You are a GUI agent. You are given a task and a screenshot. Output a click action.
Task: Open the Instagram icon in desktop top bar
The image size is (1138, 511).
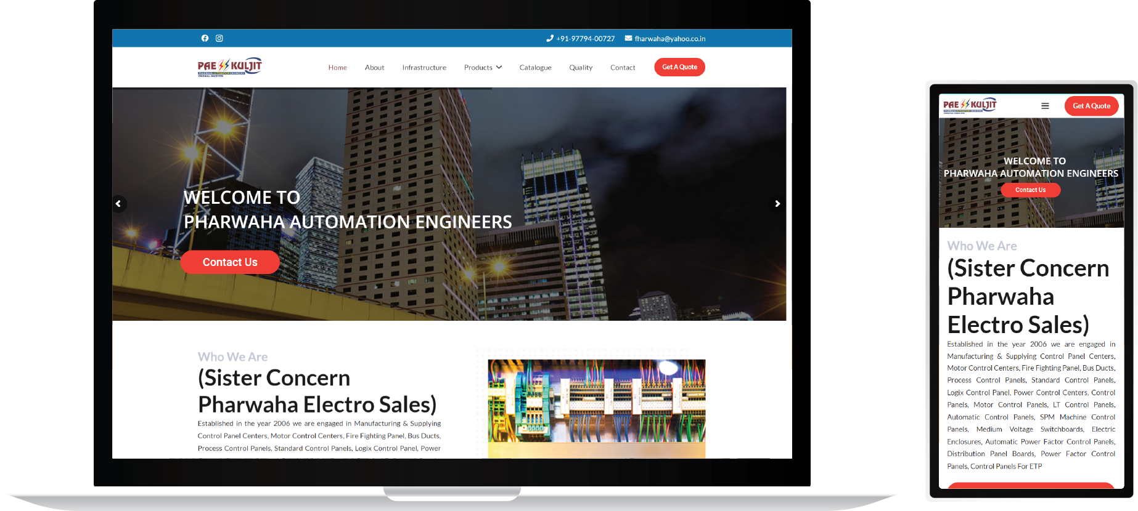[219, 38]
